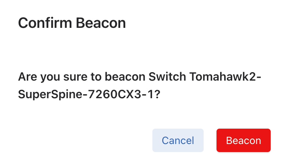The height and width of the screenshot is (155, 289).
Task: Confirm with the red Beacon button
Action: click(244, 140)
